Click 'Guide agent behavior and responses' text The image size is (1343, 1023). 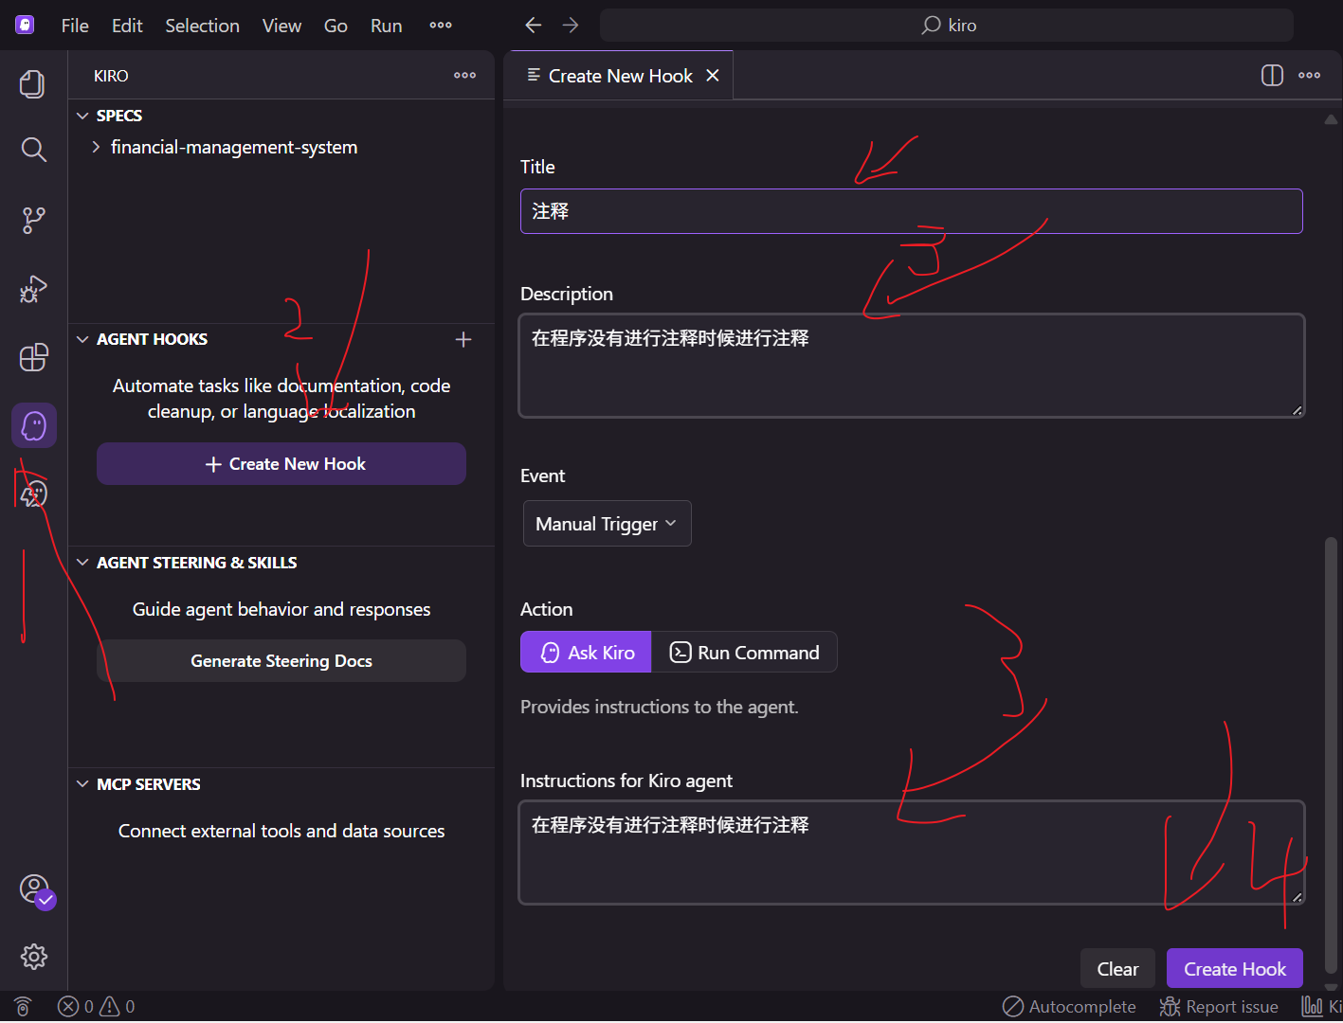click(x=281, y=609)
